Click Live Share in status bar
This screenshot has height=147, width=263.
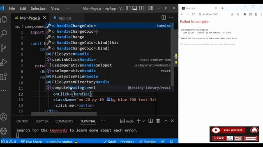coord(31,142)
